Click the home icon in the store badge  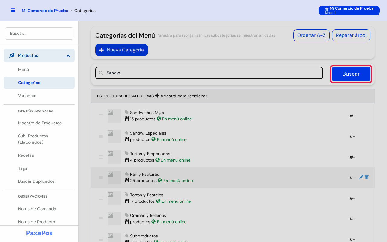(327, 9)
